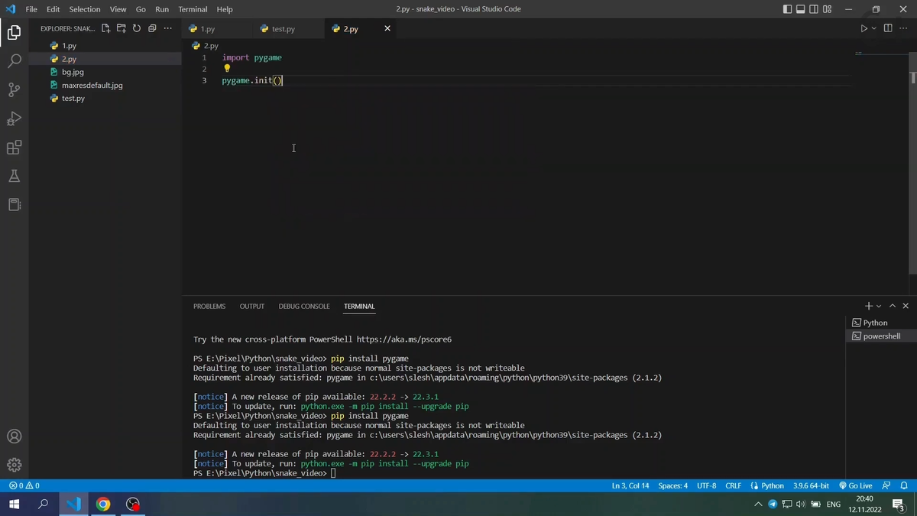Switch to the Problems panel tab

(209, 306)
